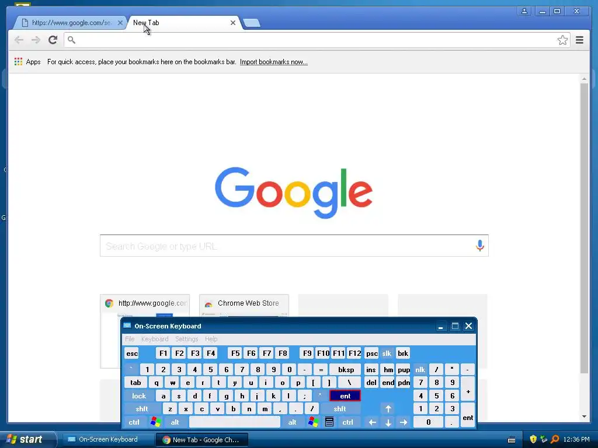Click the Chrome user profile icon
The image size is (598, 448).
coord(524,11)
